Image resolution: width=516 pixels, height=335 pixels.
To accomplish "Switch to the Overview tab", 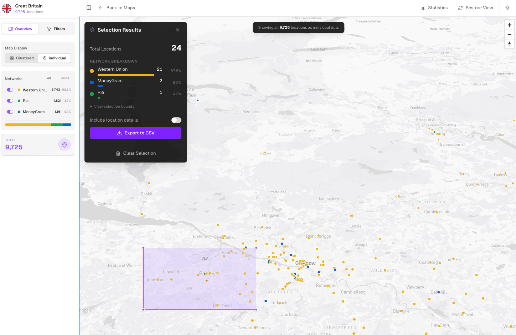I will click(x=20, y=29).
